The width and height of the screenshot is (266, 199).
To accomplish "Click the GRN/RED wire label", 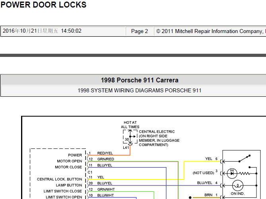I will point(106,159).
